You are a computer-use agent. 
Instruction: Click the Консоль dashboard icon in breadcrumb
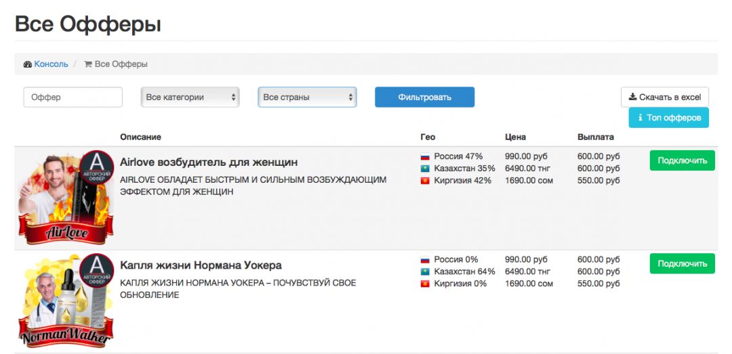coord(28,64)
